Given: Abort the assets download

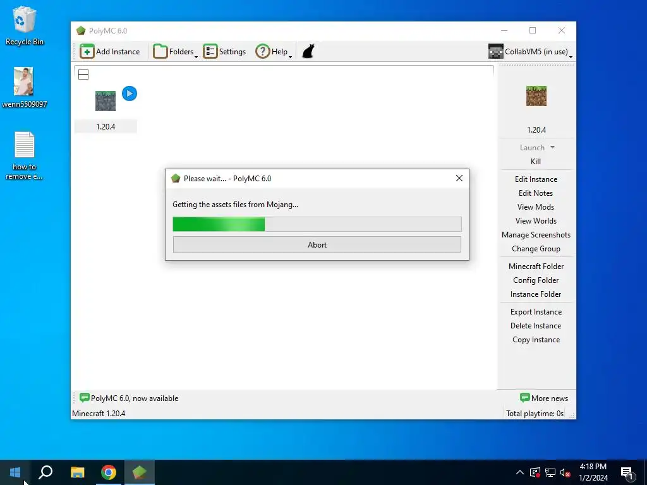Looking at the screenshot, I should click(x=317, y=244).
